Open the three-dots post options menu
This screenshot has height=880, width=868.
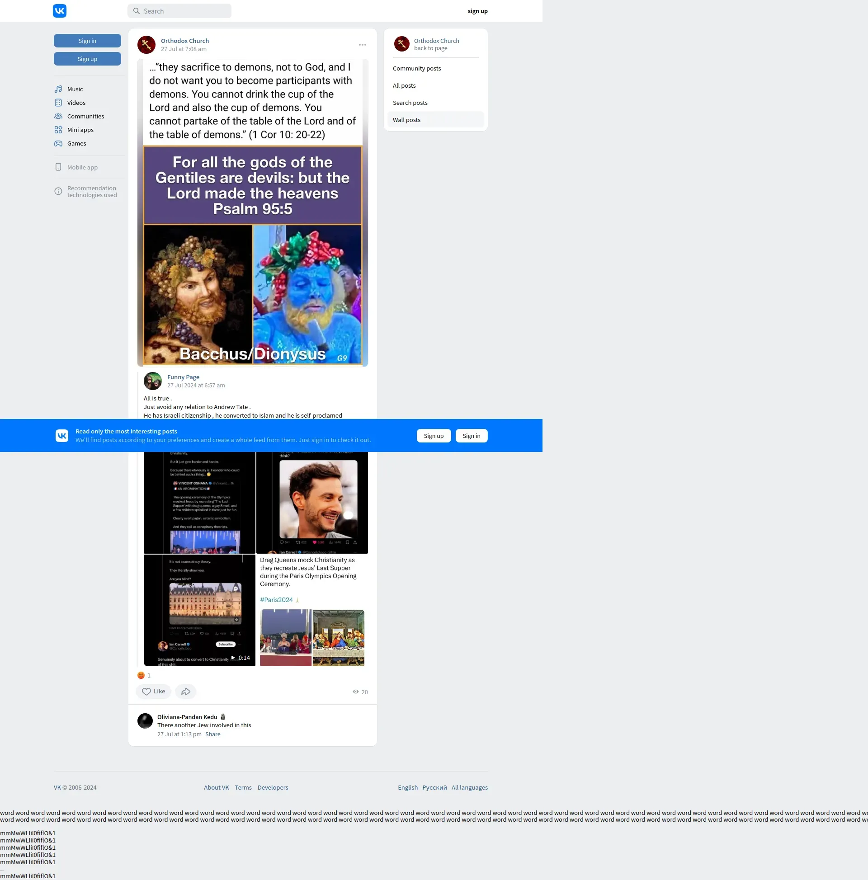tap(362, 45)
